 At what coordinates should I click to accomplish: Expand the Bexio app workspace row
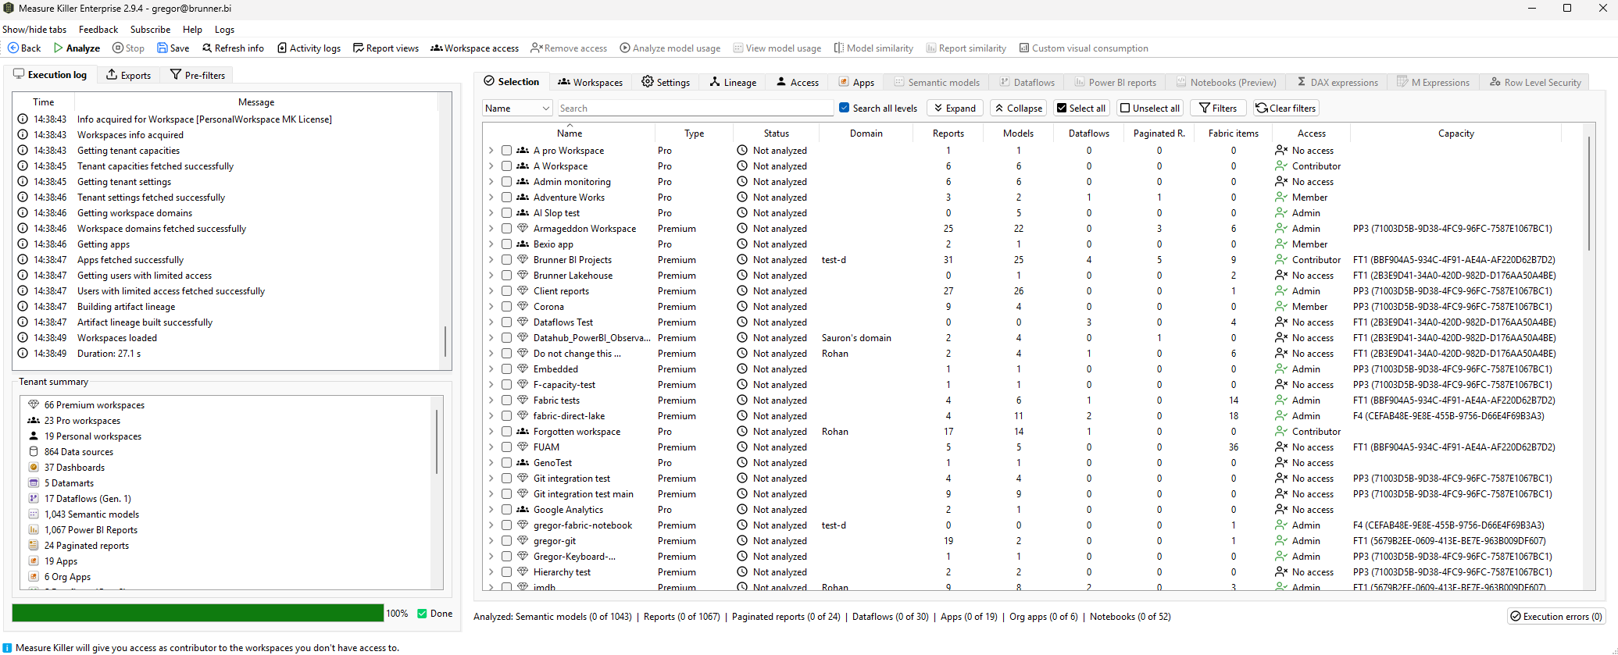491,244
